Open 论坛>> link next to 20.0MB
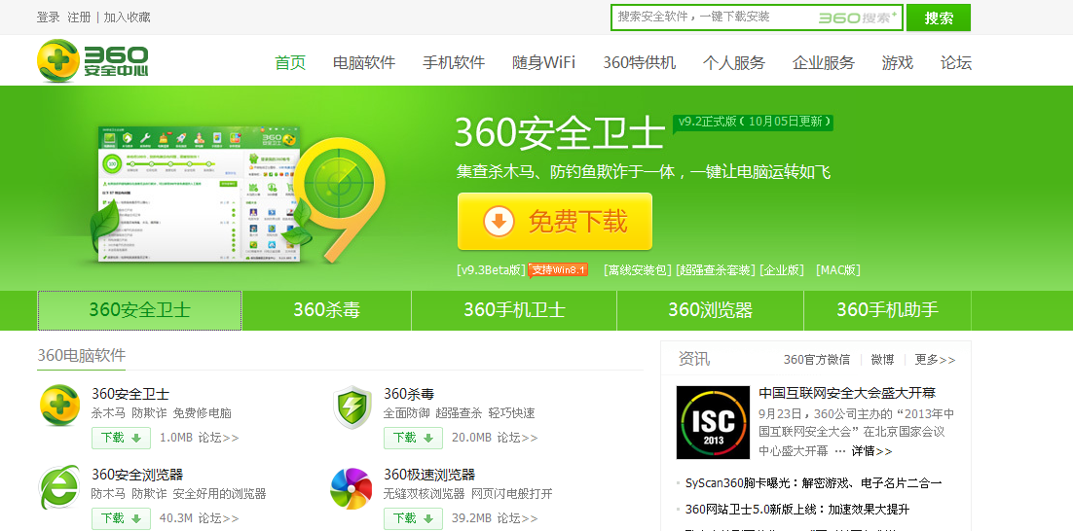The height and width of the screenshot is (531, 1073). pyautogui.click(x=518, y=438)
